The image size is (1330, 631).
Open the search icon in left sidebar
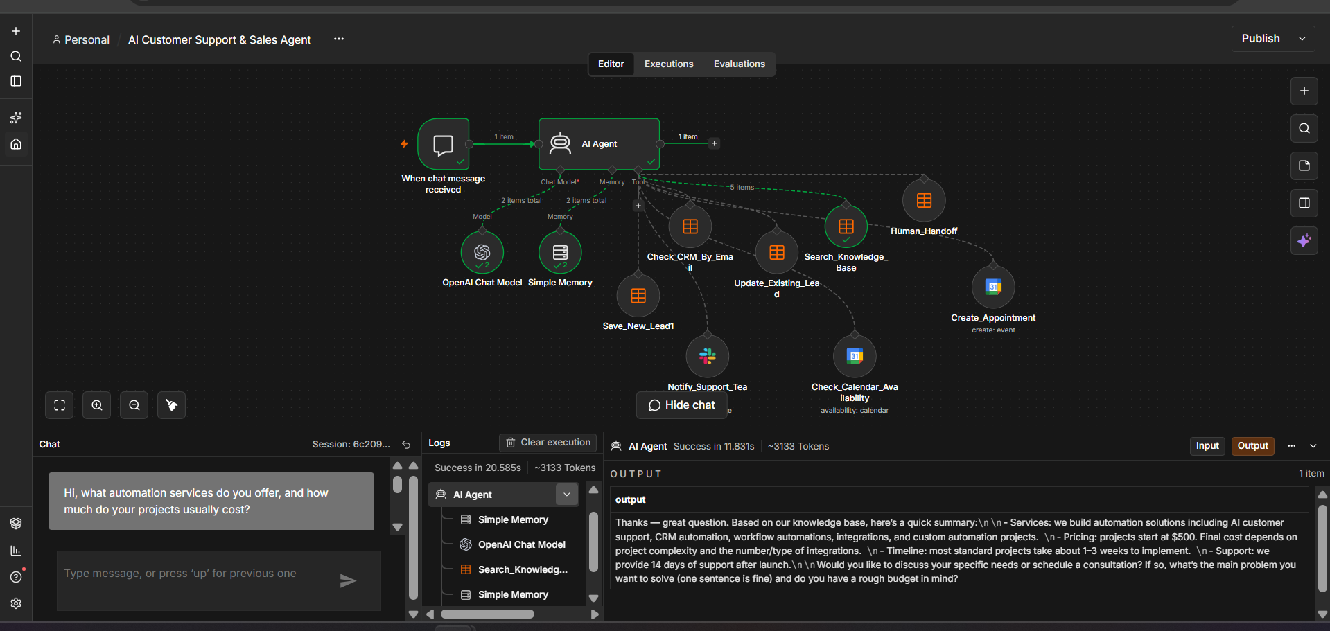point(16,56)
